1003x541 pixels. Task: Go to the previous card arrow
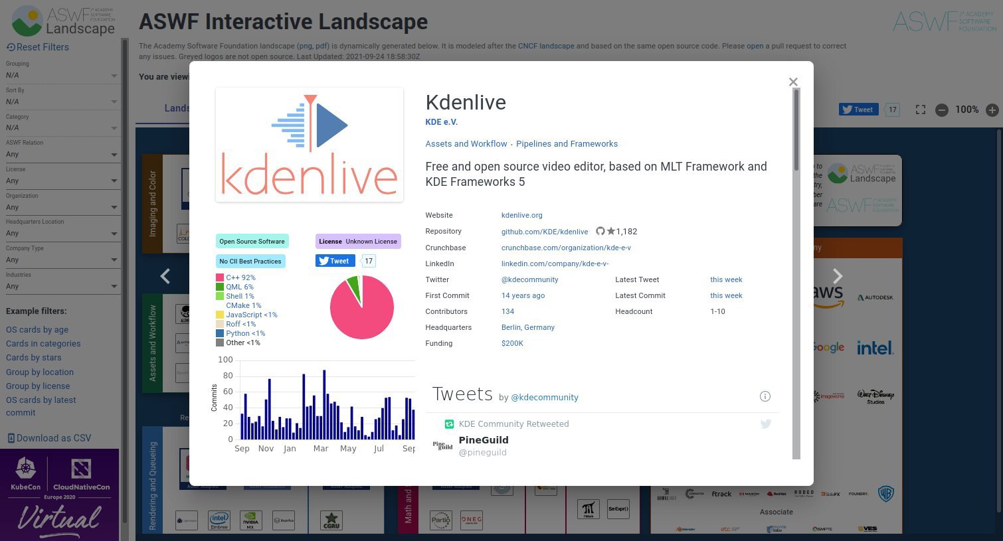[x=165, y=275]
